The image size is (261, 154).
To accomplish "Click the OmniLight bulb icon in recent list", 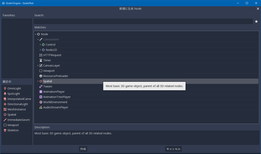I will (5, 89).
